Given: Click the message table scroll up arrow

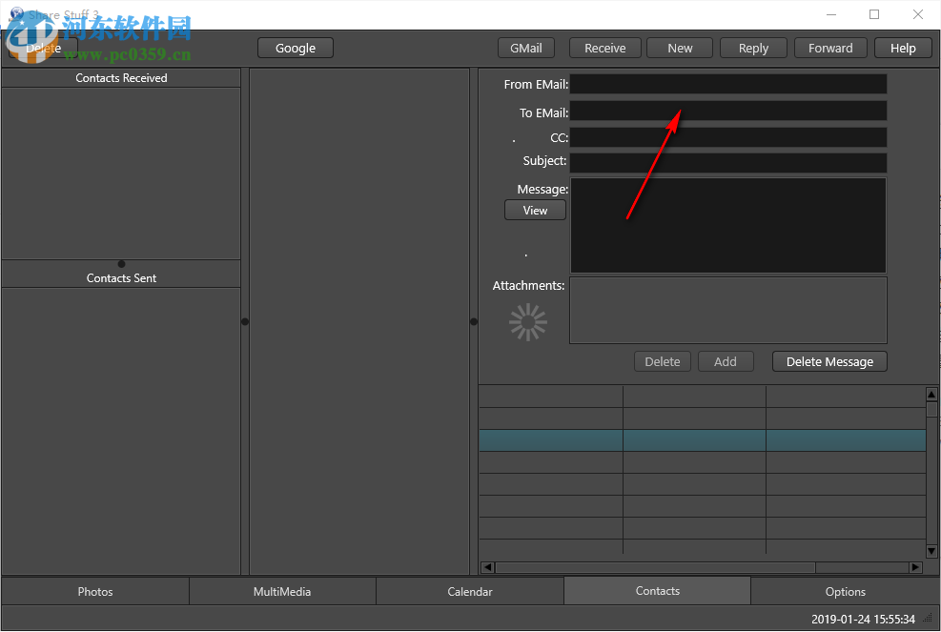Looking at the screenshot, I should tap(931, 395).
